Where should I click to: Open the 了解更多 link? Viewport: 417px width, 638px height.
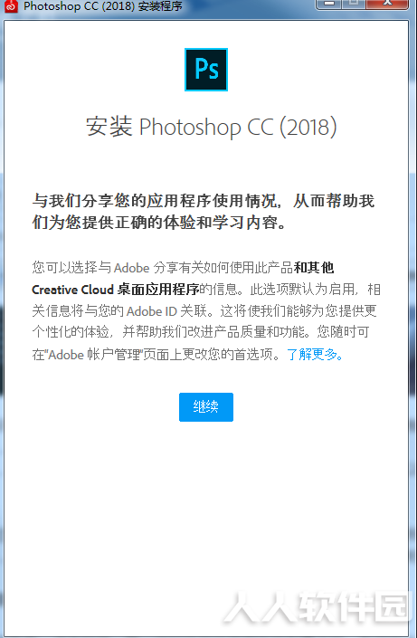[x=316, y=355]
